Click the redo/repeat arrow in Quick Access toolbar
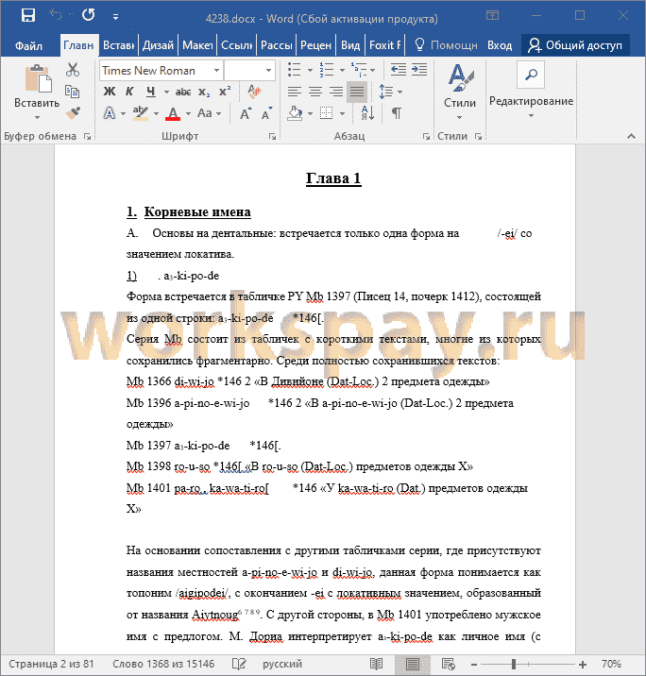The image size is (646, 676). coord(88,15)
